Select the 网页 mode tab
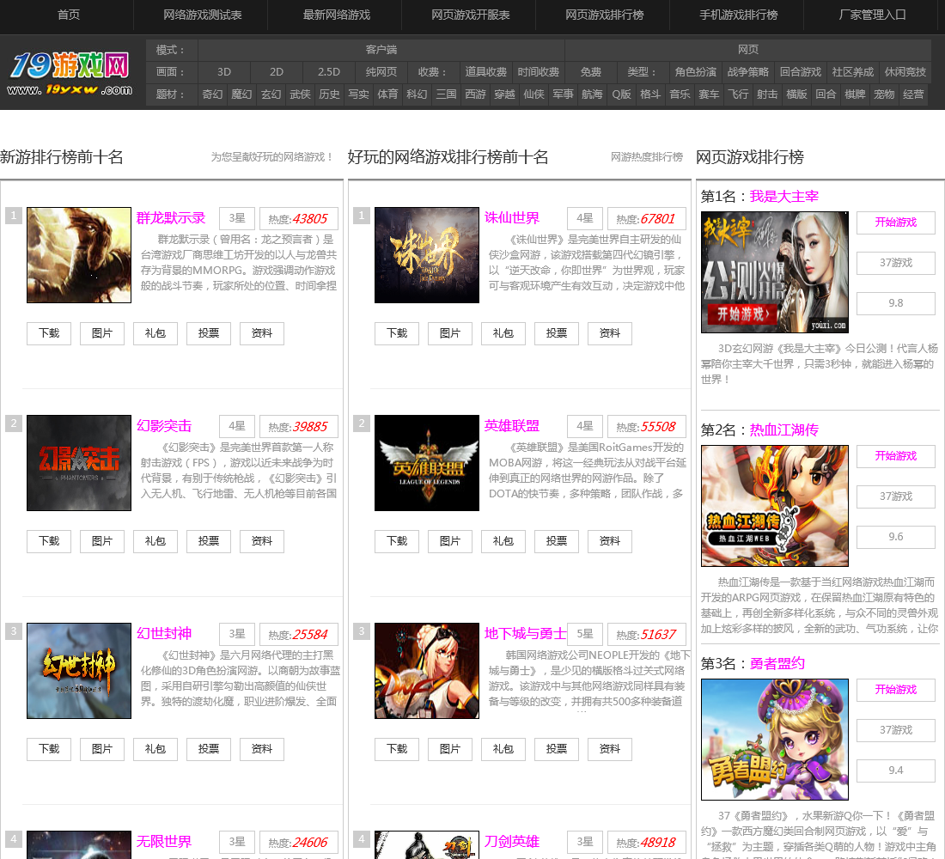Screen dimensions: 945x859 (748, 50)
